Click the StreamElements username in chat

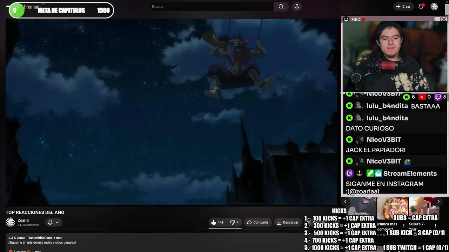(410, 173)
